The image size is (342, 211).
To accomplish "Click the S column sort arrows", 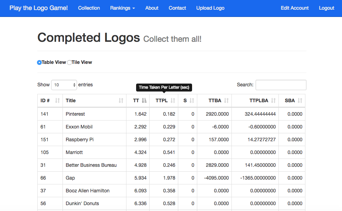I will coord(192,100).
